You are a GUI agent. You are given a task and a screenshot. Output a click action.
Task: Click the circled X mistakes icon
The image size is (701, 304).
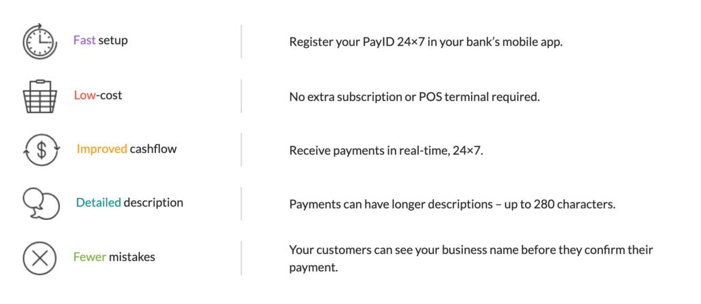[39, 258]
